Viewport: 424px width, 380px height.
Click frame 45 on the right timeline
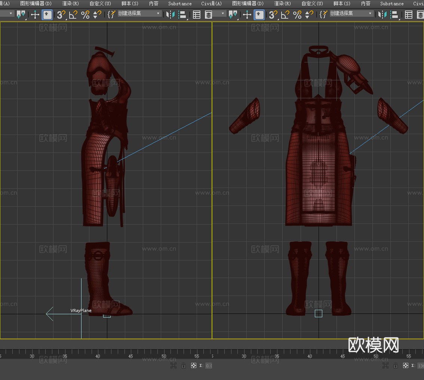(342, 356)
